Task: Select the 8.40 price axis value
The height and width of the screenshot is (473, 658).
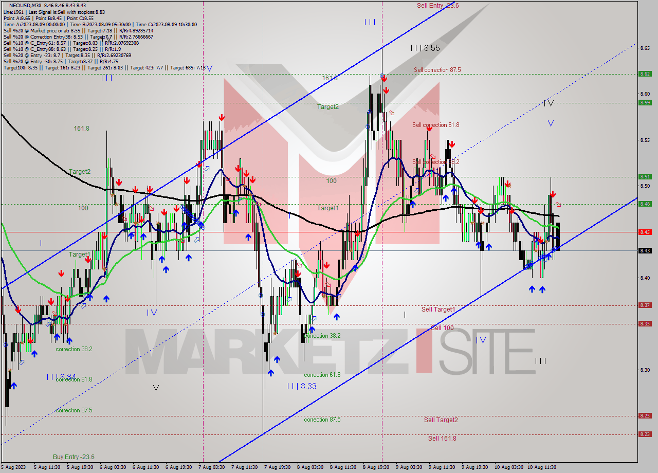Action: click(645, 278)
